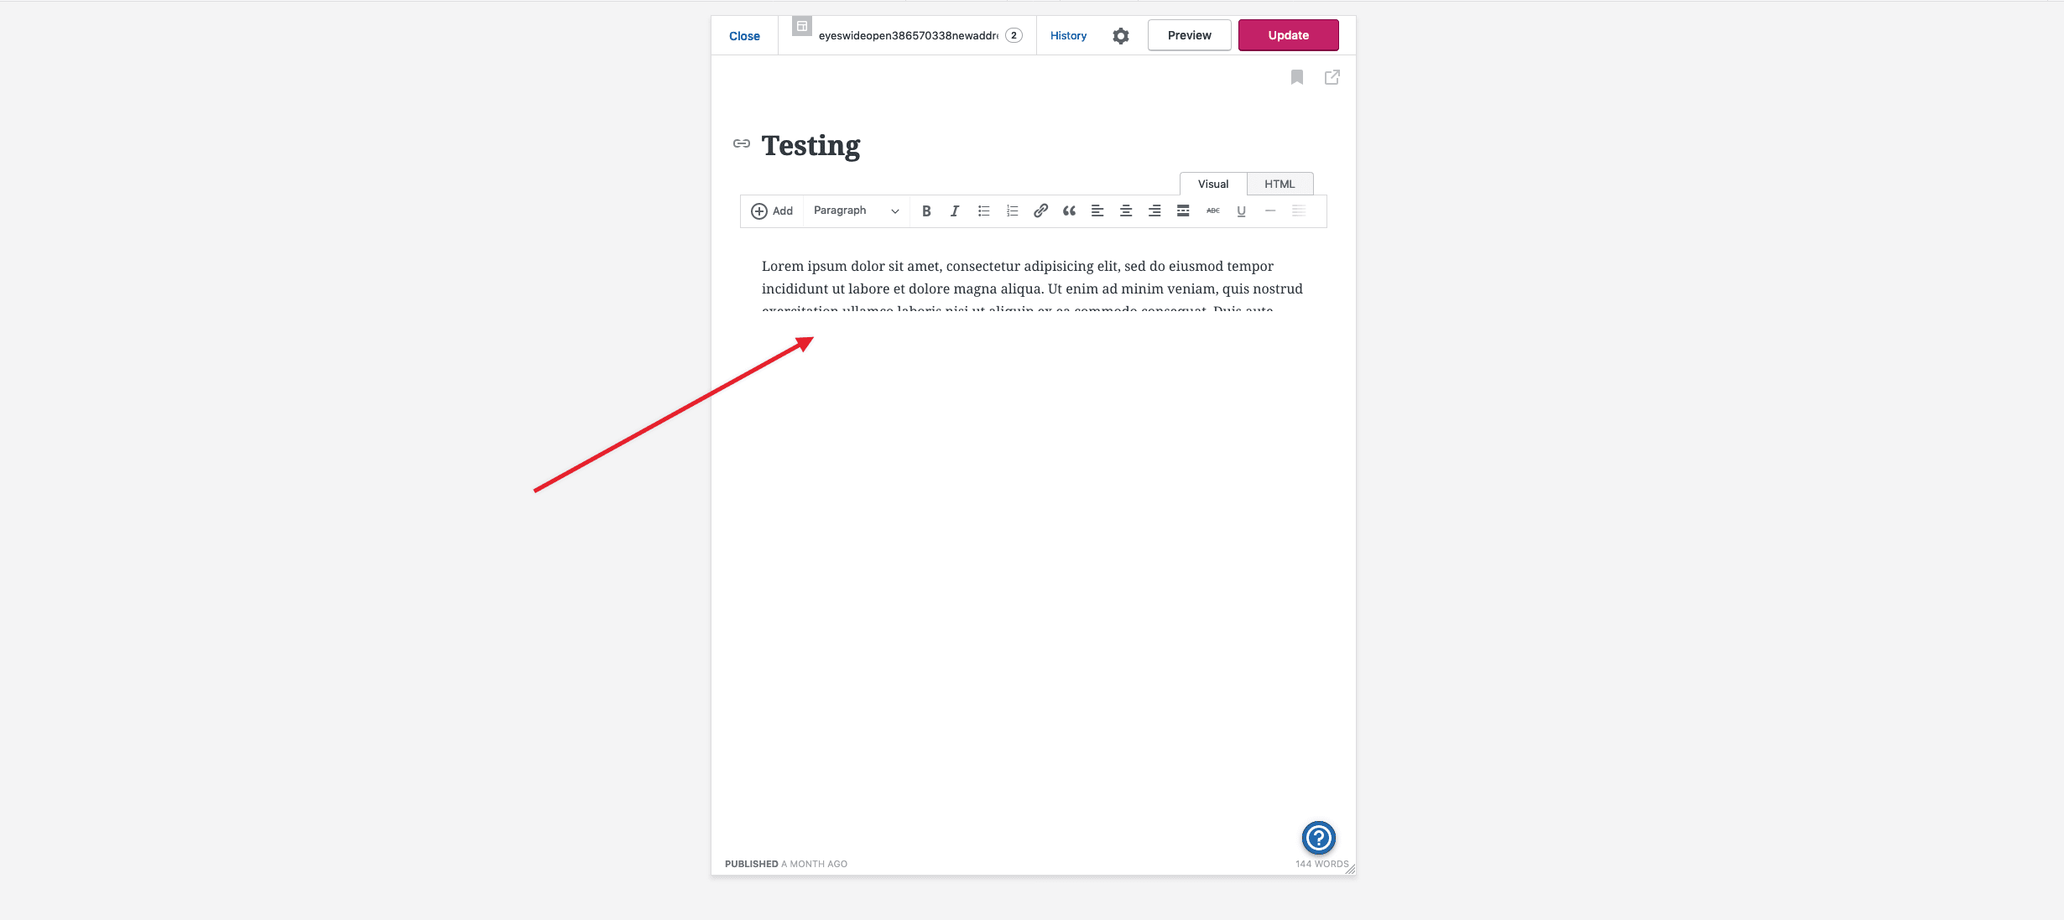Open the Paragraph style dropdown
The height and width of the screenshot is (920, 2064).
pyautogui.click(x=854, y=211)
